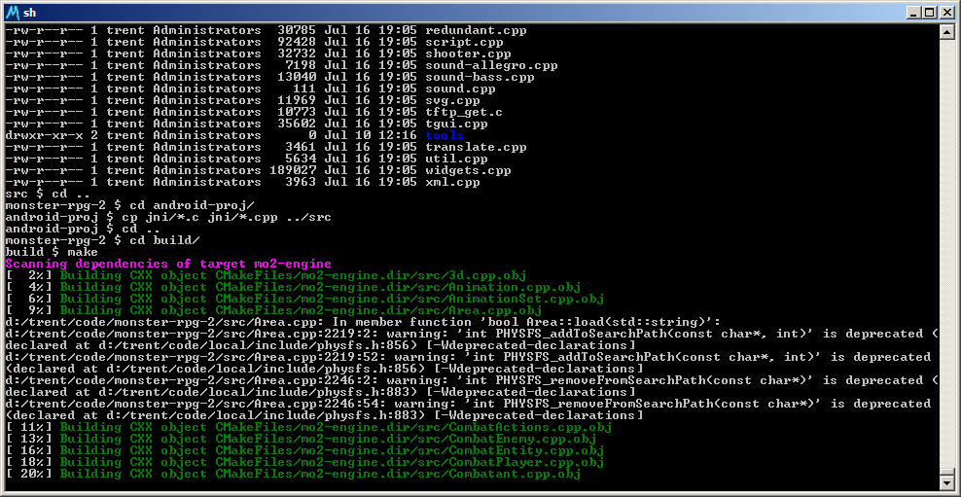The width and height of the screenshot is (961, 497).
Task: Click the MSYS icon in the title bar
Action: [x=13, y=12]
